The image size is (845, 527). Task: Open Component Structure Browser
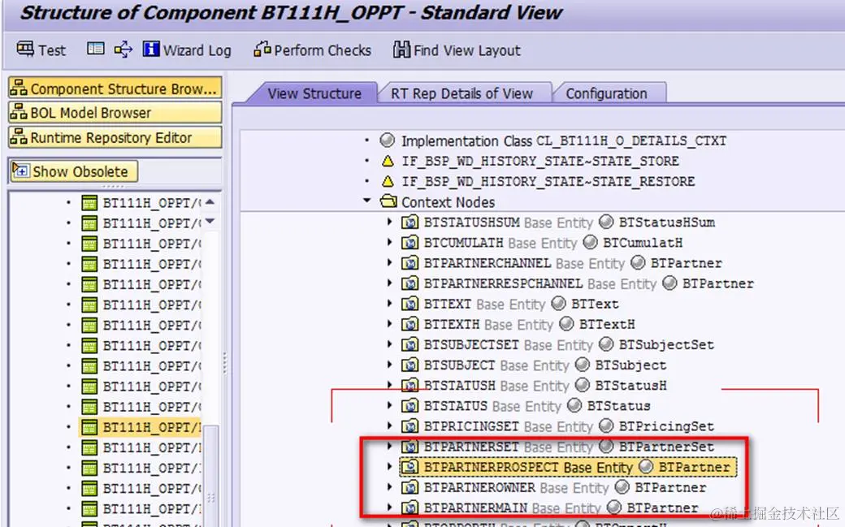point(115,88)
